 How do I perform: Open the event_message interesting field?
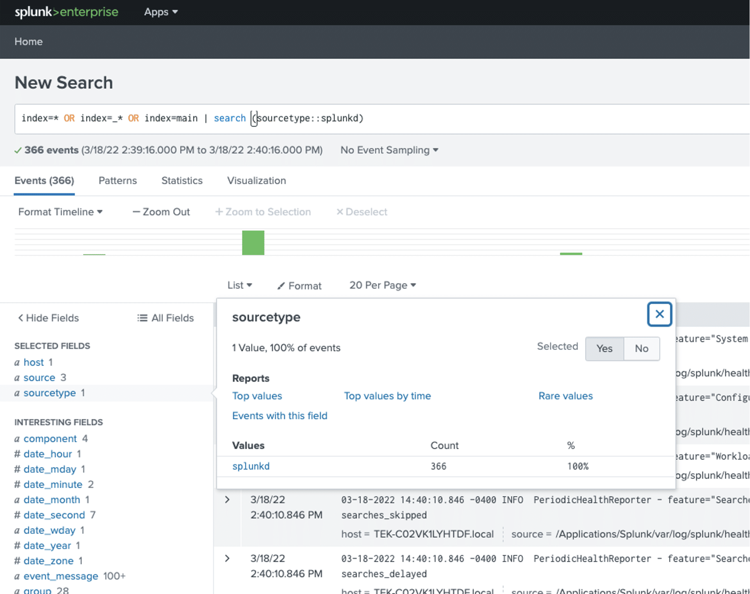(x=61, y=576)
